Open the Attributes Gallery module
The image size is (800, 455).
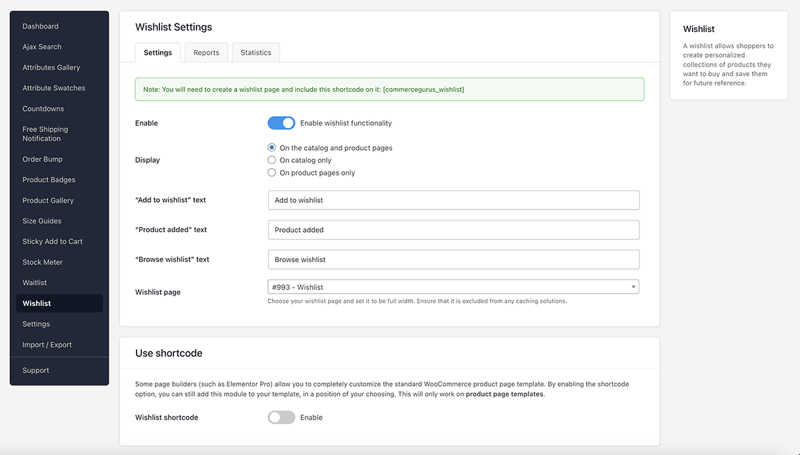click(x=51, y=67)
